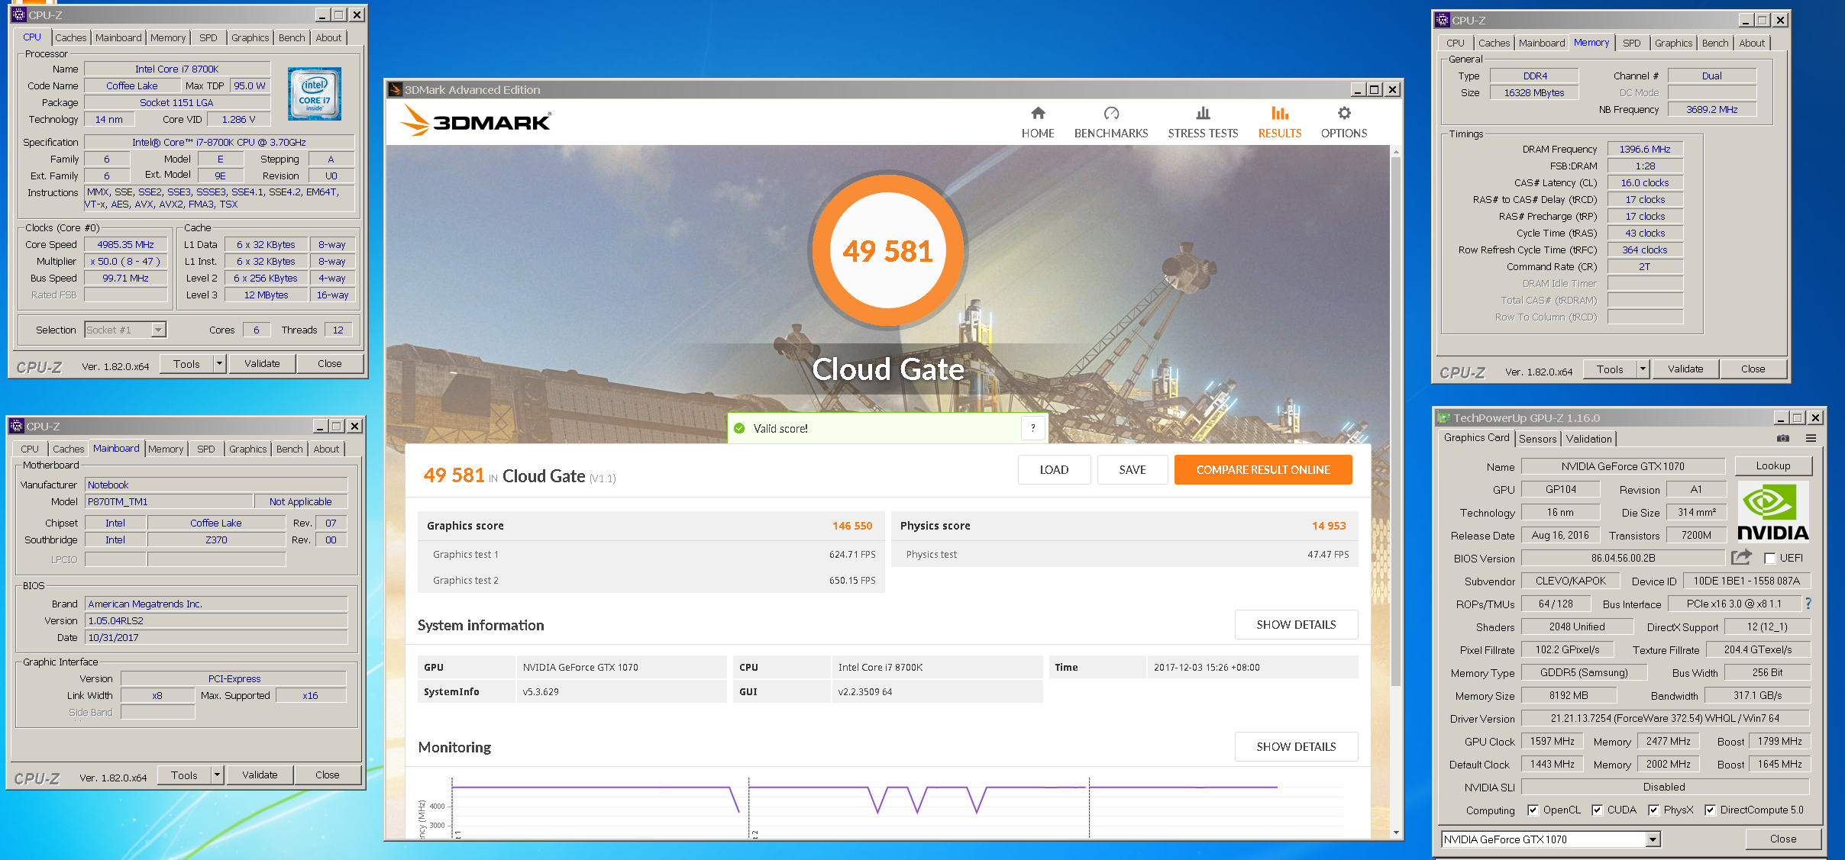Click the Core Speed 4985.35 MHz value

click(125, 244)
